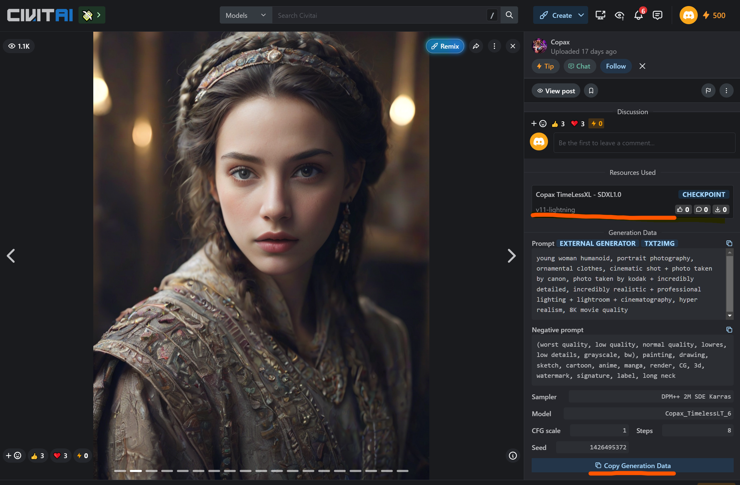
Task: Click the notifications bell icon
Action: pyautogui.click(x=638, y=15)
